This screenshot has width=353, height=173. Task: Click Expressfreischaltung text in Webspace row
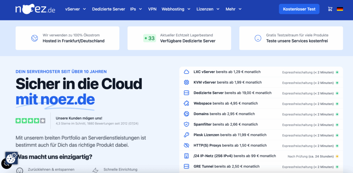click(x=308, y=104)
